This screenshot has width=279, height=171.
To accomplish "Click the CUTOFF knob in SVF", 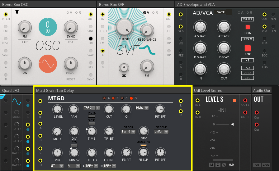I will 124,28.
